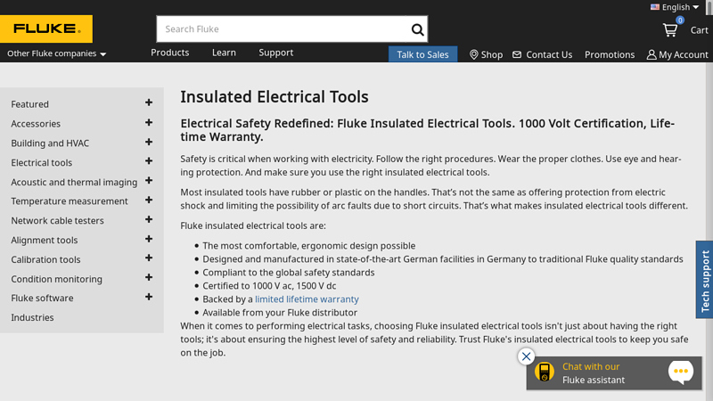Click 'Certified to 1000 V ac, 1500 V dc'
Image resolution: width=713 pixels, height=401 pixels.
coord(269,286)
